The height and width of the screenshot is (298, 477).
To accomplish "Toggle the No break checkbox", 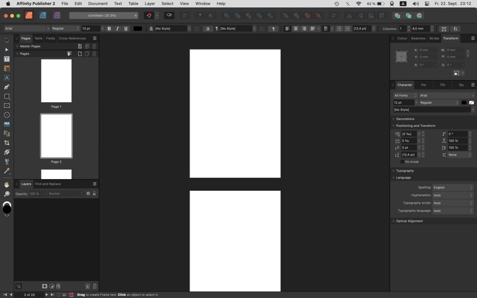I will pyautogui.click(x=402, y=161).
